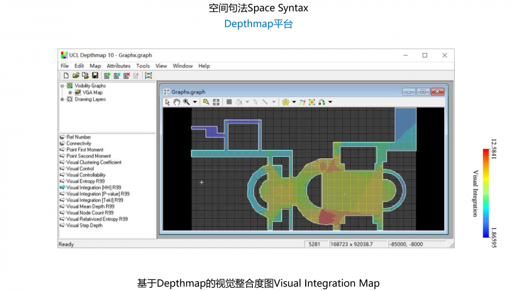Viewport: 517px width, 291px height.
Task: Click the Add column icon with green plus
Action: [x=107, y=76]
